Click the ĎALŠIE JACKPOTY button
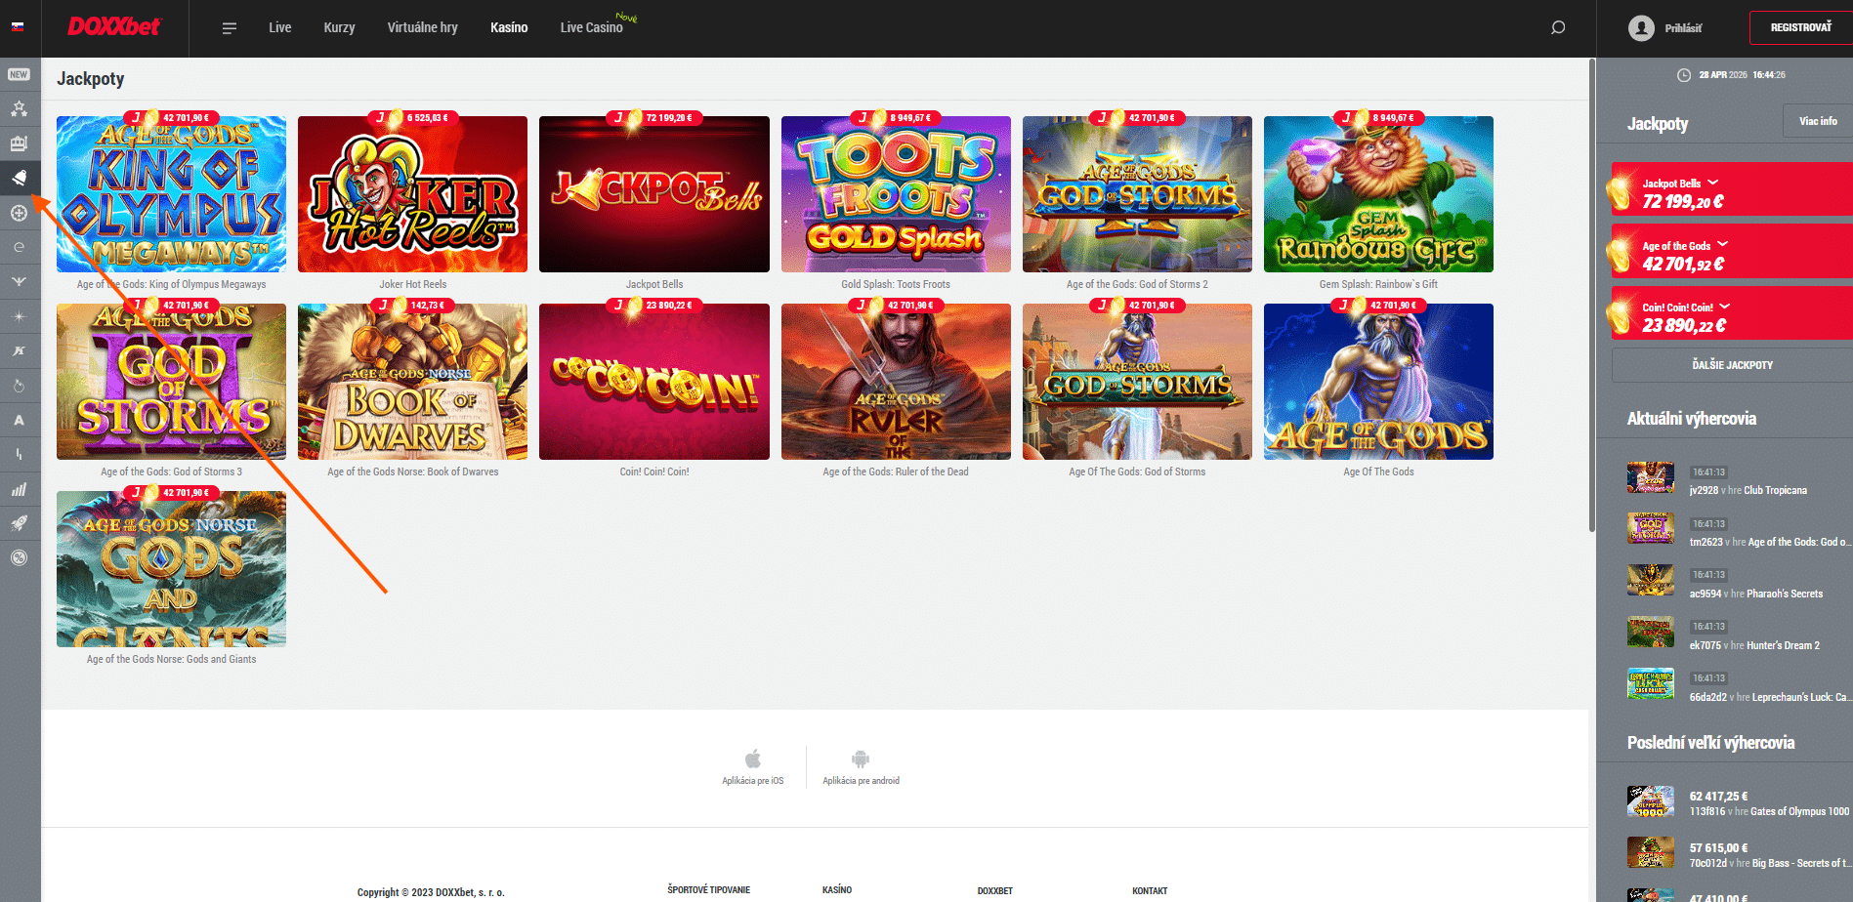The image size is (1853, 902). pos(1733,365)
